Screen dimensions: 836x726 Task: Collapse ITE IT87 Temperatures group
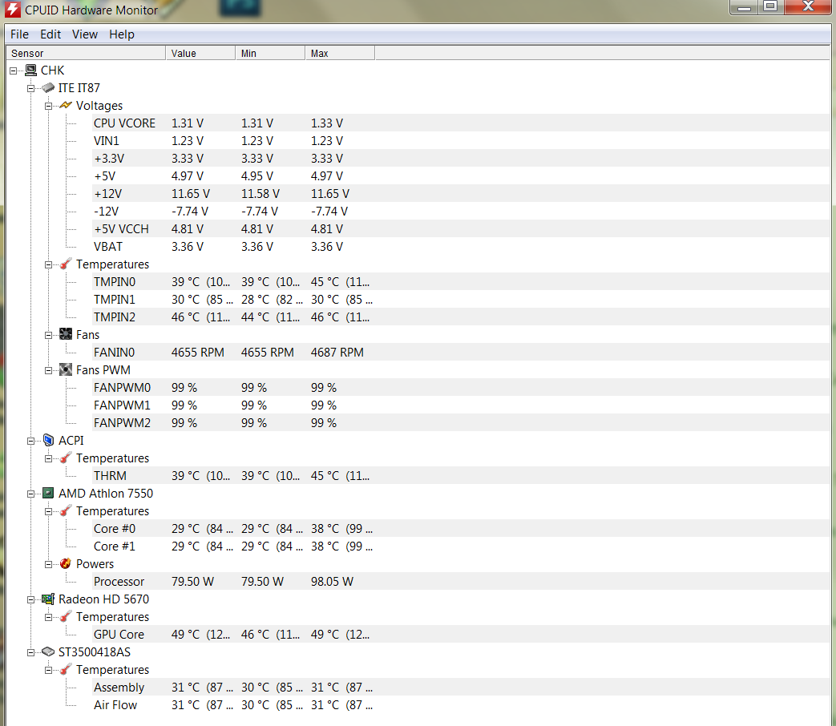pos(49,264)
